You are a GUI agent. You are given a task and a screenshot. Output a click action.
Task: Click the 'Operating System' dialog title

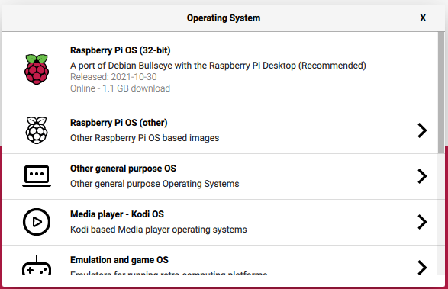tap(224, 18)
